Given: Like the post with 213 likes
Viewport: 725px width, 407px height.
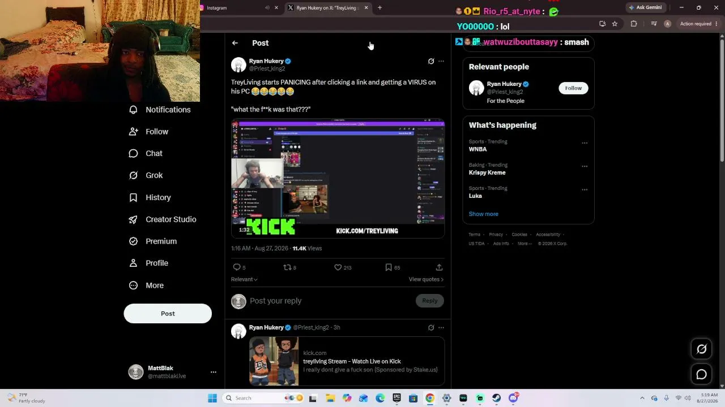Looking at the screenshot, I should 343,267.
